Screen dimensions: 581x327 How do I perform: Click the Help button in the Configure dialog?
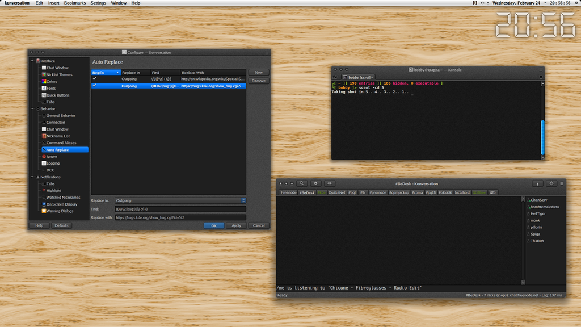point(39,225)
